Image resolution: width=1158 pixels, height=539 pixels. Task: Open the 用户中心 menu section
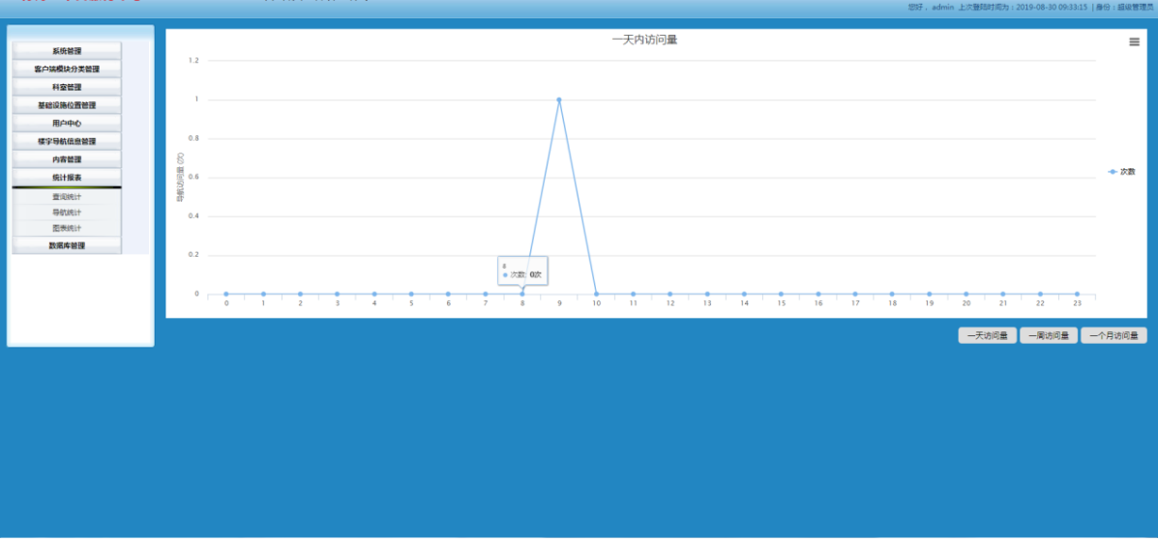(x=67, y=124)
